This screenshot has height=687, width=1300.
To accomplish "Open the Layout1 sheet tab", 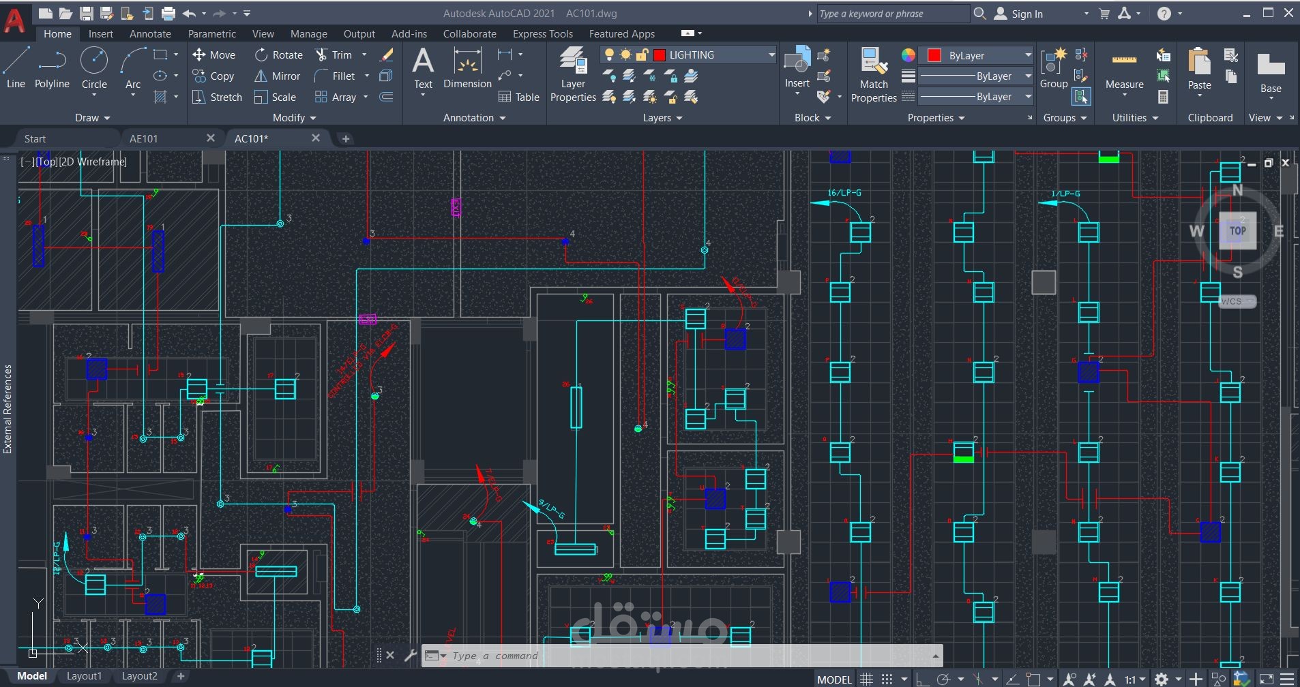I will pyautogui.click(x=84, y=676).
